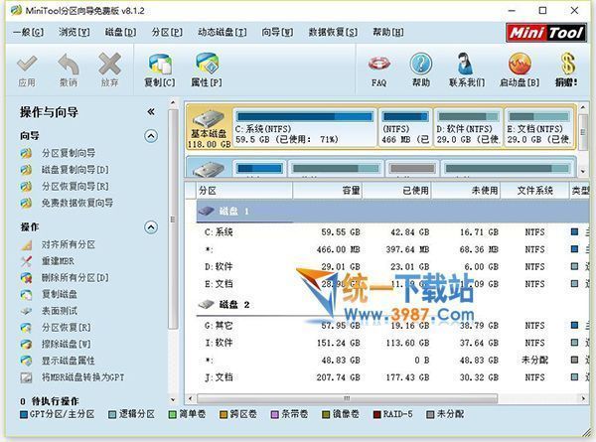Sort by 分区 column header
This screenshot has height=442, width=596.
point(244,191)
